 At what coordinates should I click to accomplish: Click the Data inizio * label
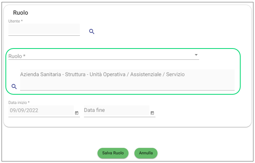click(x=19, y=103)
